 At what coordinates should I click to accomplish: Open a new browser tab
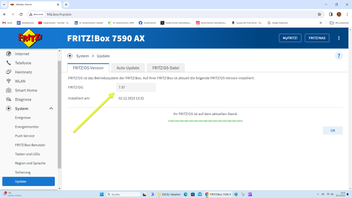tap(66, 5)
